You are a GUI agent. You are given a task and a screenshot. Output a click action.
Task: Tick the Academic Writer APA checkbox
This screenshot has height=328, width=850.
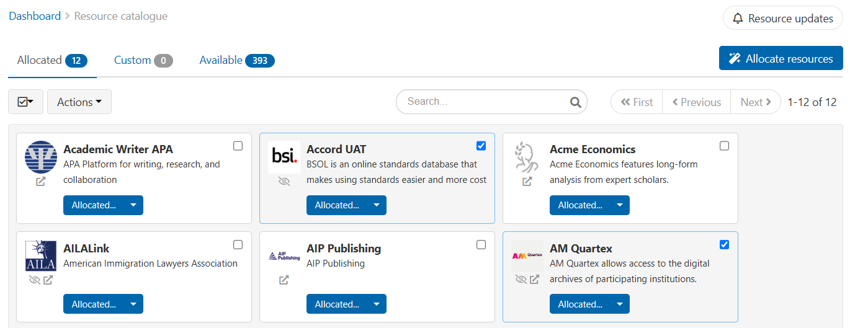238,146
